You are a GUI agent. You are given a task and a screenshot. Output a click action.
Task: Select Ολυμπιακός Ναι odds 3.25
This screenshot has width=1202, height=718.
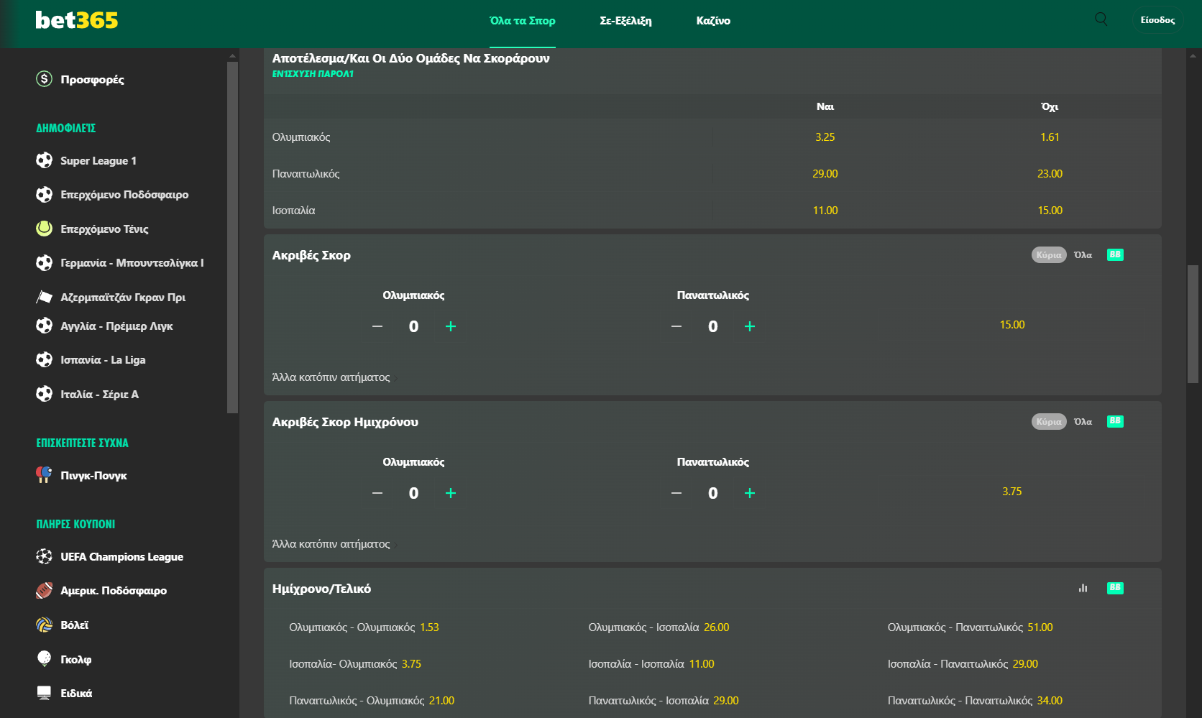point(825,137)
